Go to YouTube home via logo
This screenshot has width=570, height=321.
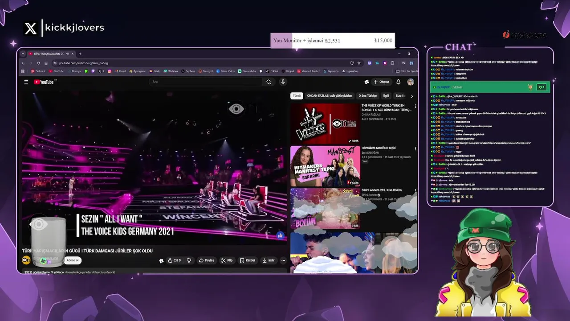click(44, 82)
